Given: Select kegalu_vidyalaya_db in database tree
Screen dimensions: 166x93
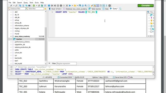Looking at the screenshot, I should (x=22, y=28).
